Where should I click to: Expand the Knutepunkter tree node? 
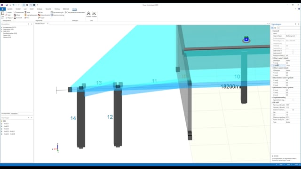2,27
